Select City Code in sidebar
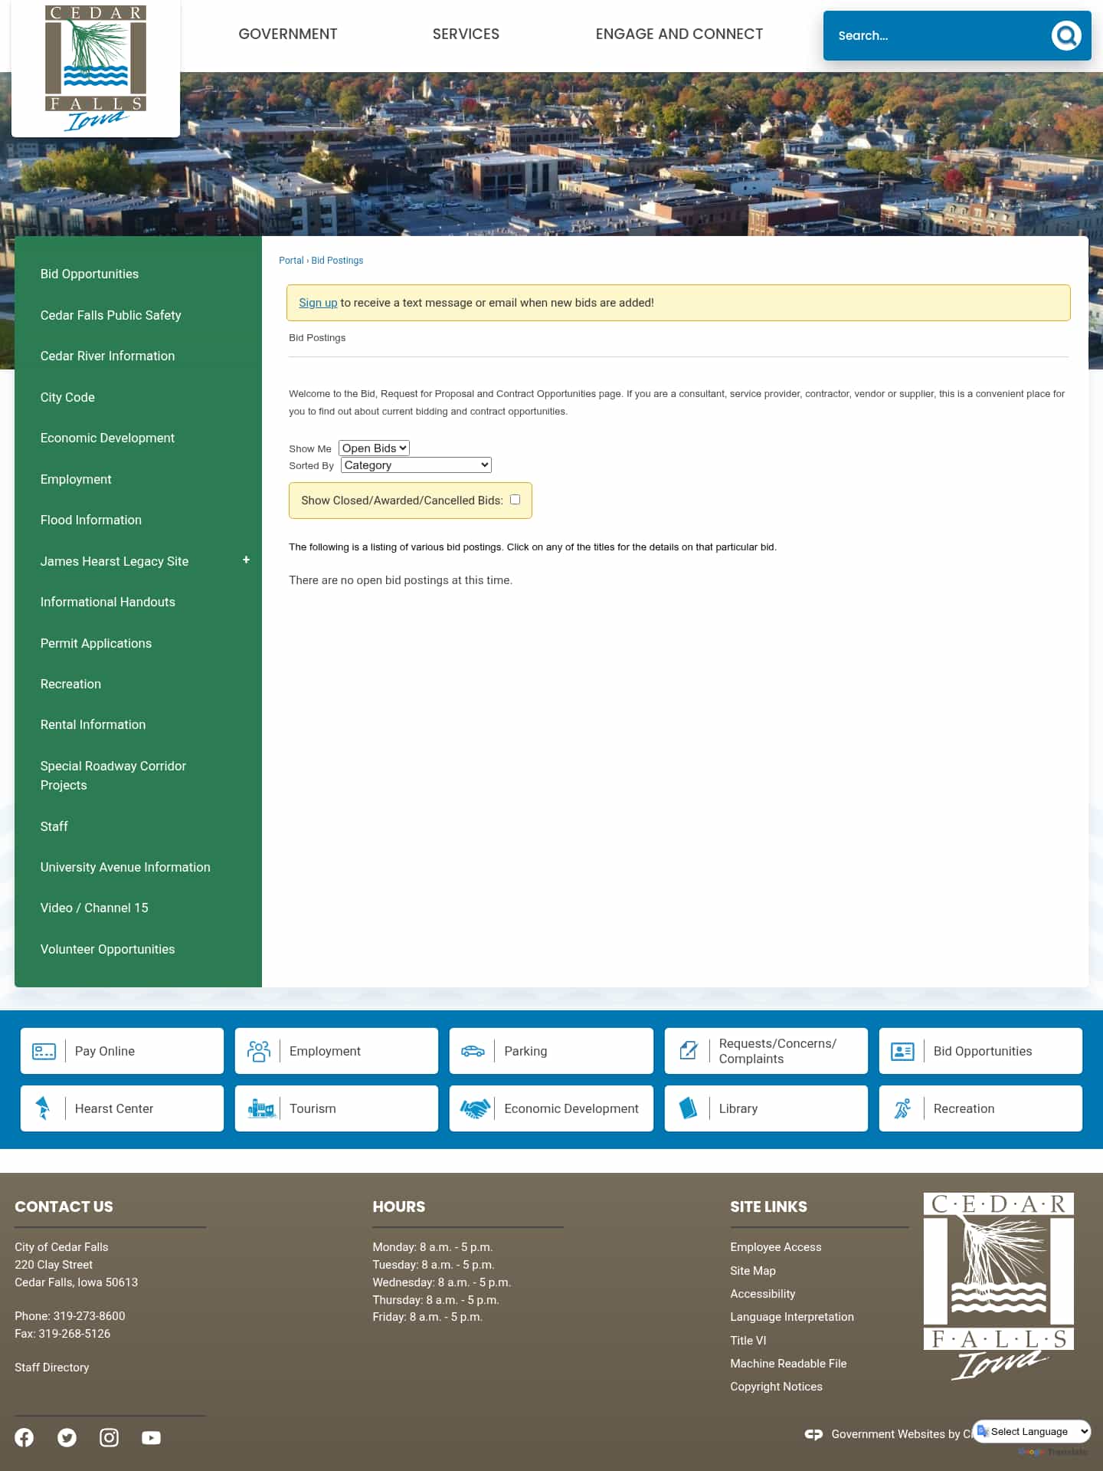Viewport: 1103px width, 1471px height. [x=67, y=397]
